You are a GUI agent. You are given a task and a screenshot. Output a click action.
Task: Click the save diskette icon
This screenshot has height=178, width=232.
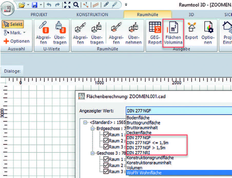pos(34,5)
